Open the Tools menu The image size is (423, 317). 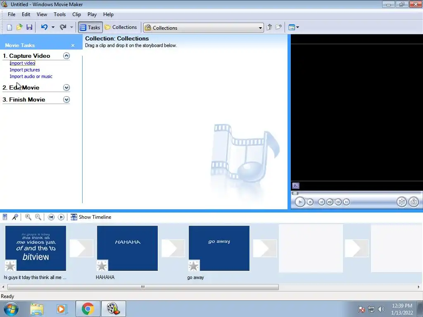pyautogui.click(x=59, y=14)
